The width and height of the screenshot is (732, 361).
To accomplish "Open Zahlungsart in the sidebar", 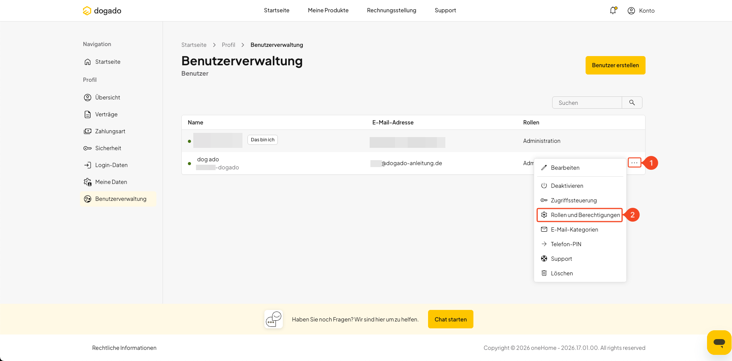I will [118, 131].
